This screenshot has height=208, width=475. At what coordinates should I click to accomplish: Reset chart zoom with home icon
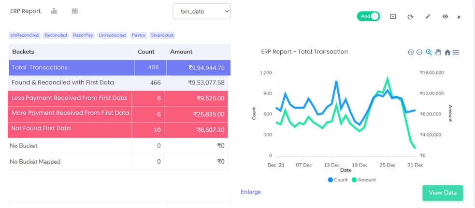coord(447,52)
